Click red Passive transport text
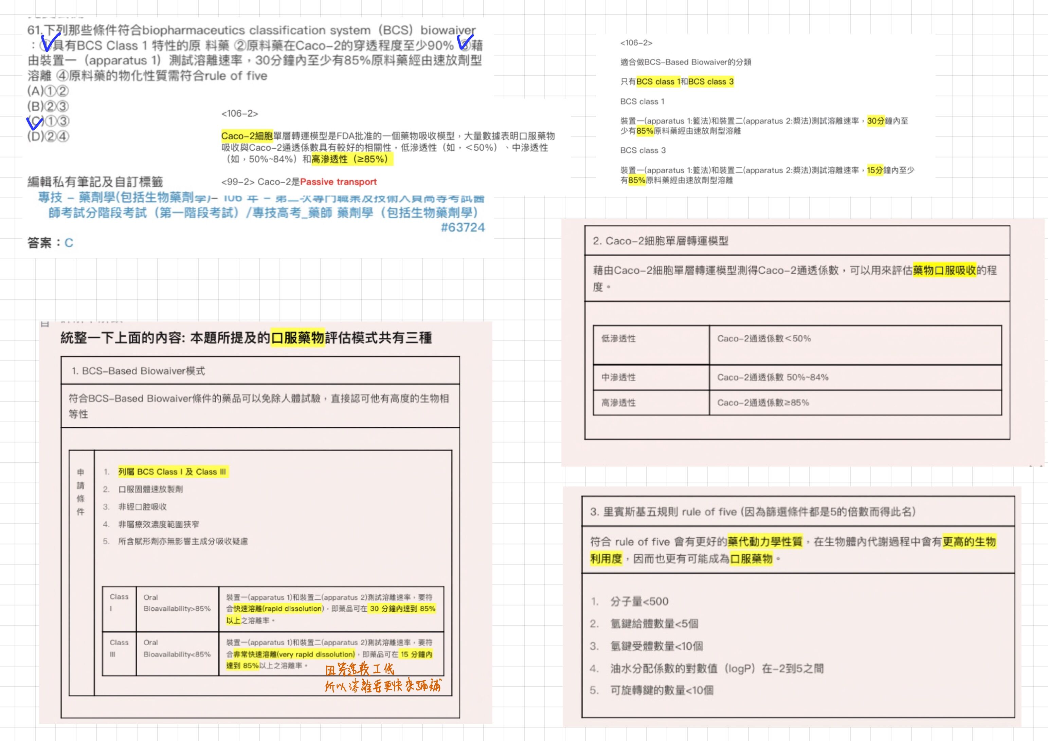Viewport: 1048px width, 741px height. (338, 182)
